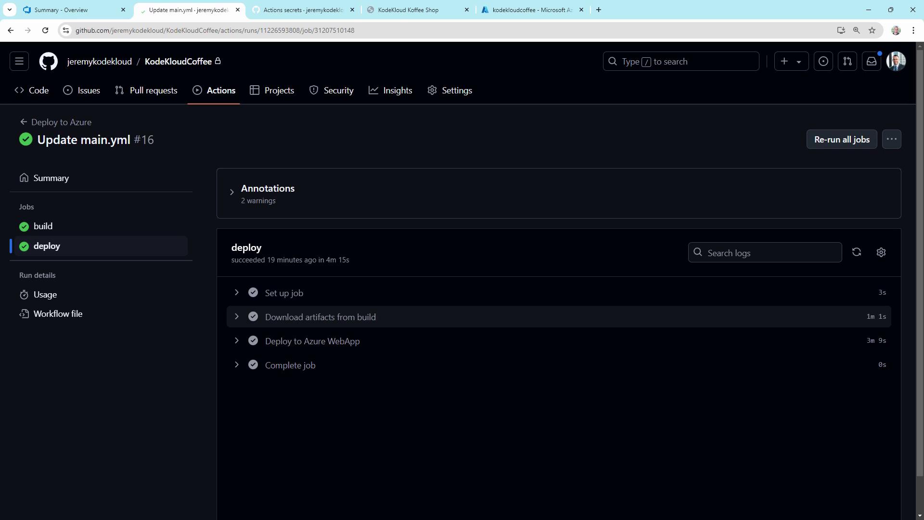The image size is (924, 520).
Task: Open the repository Settings tab
Action: [x=449, y=91]
